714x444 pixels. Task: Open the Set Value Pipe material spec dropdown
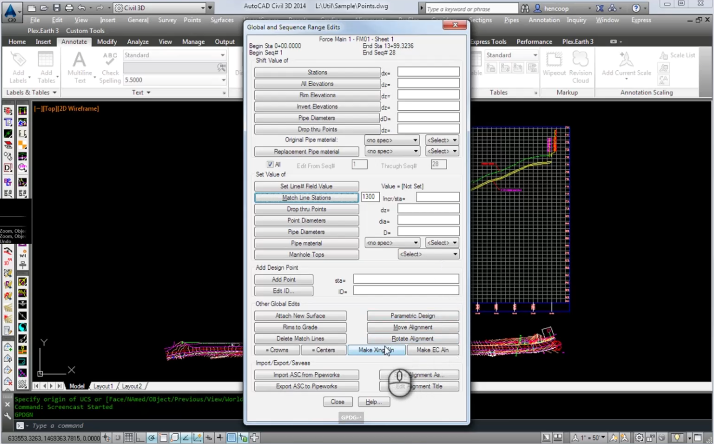392,243
